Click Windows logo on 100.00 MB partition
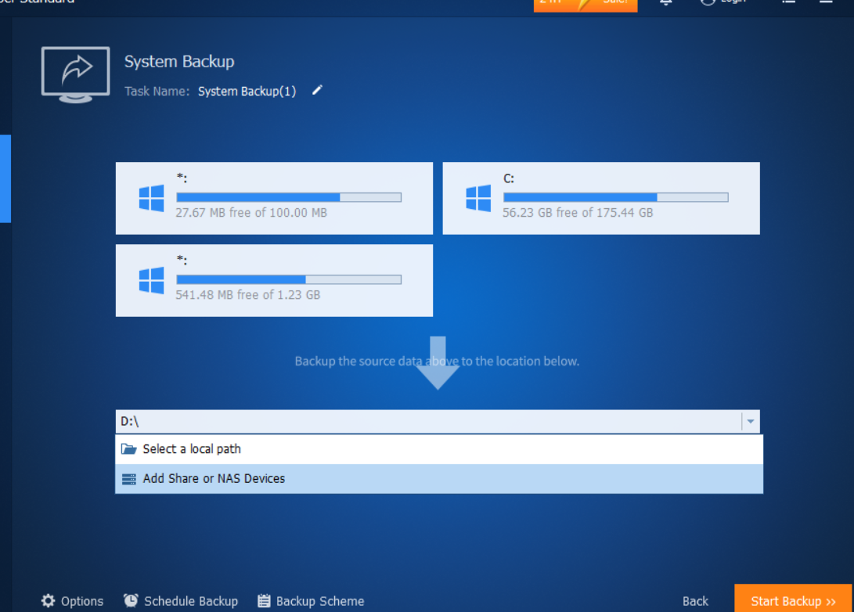Screen dimensions: 854x612 pos(151,198)
